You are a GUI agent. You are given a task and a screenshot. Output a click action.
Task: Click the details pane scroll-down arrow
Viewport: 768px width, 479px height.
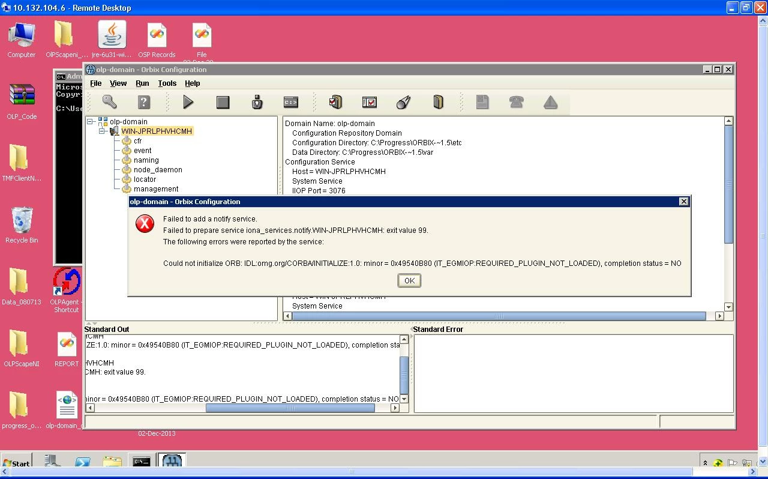click(x=728, y=307)
